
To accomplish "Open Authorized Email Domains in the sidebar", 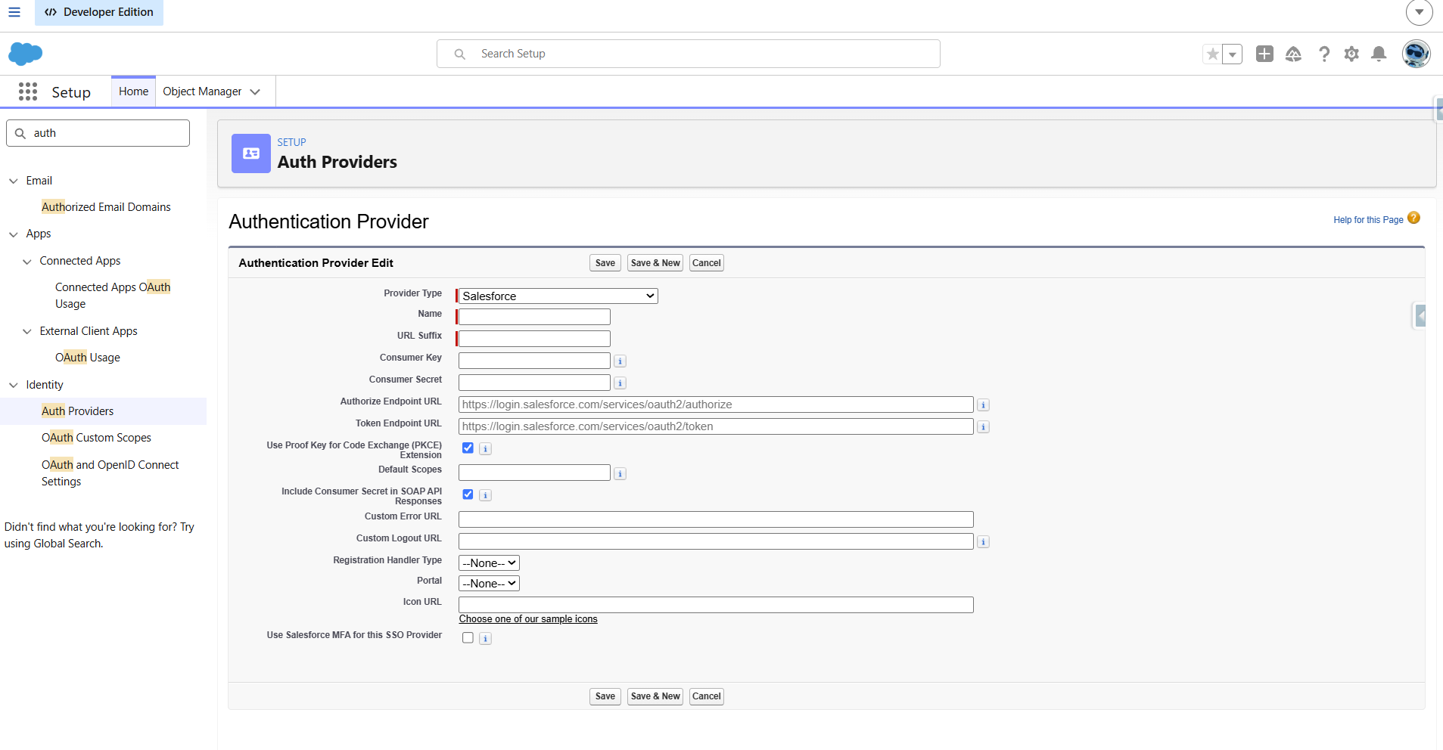I will [106, 207].
